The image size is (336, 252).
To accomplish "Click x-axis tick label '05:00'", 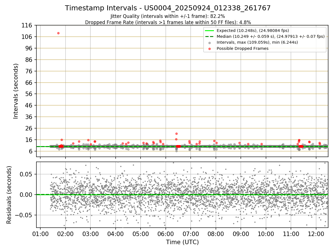I will click(141, 234).
